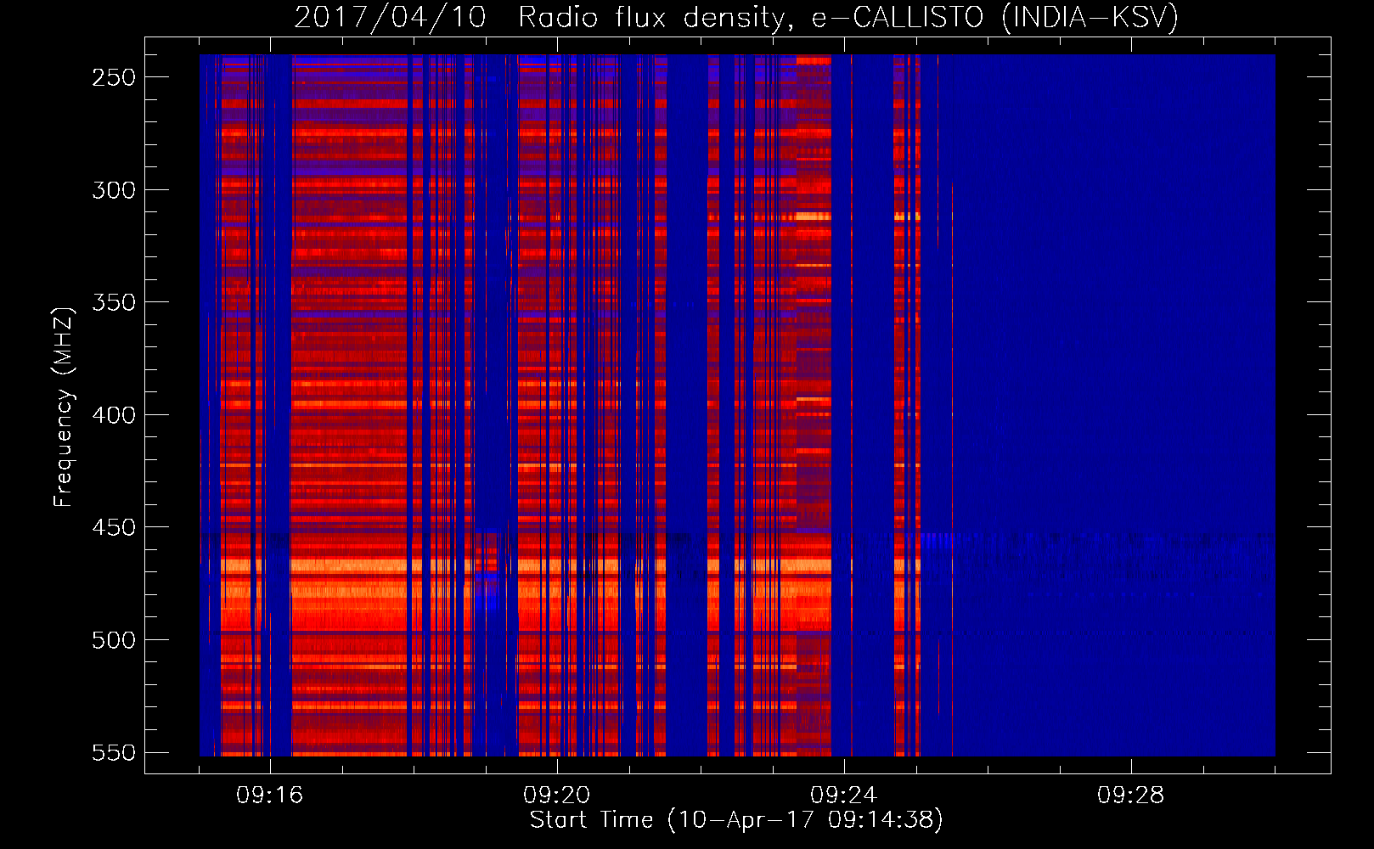This screenshot has height=849, width=1374.
Task: Click the 350 frequency tick label
Action: [x=114, y=302]
